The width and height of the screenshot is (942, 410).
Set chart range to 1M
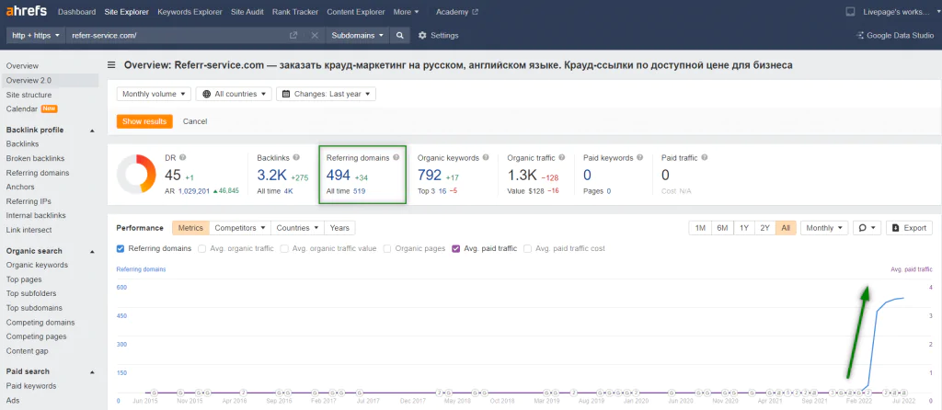point(700,228)
